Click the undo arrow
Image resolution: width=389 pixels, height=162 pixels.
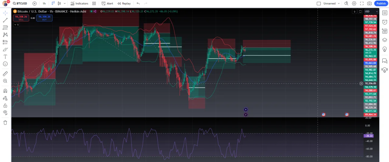138,4
